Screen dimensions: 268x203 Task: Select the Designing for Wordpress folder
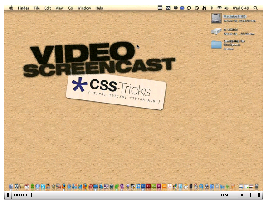point(216,45)
